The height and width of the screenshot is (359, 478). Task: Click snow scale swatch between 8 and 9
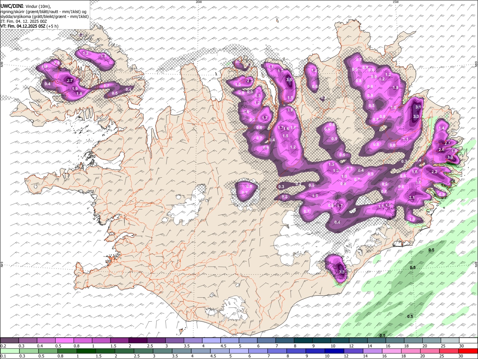pyautogui.click(x=303, y=340)
